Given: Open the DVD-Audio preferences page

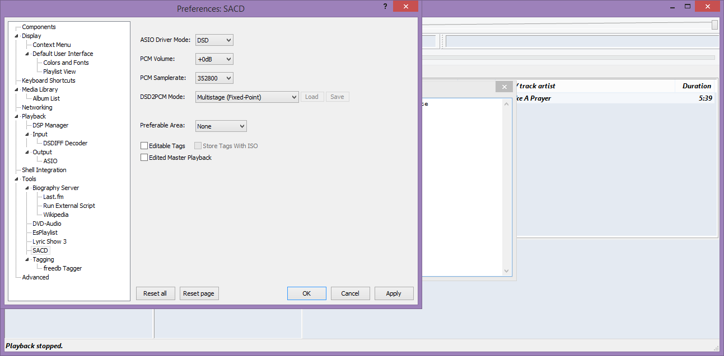Looking at the screenshot, I should pyautogui.click(x=46, y=224).
